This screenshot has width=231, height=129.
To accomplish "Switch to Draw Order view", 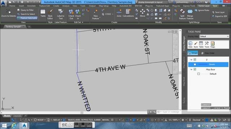I will [208, 53].
